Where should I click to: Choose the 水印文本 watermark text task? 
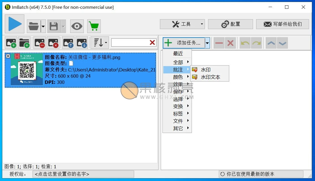pos(210,77)
